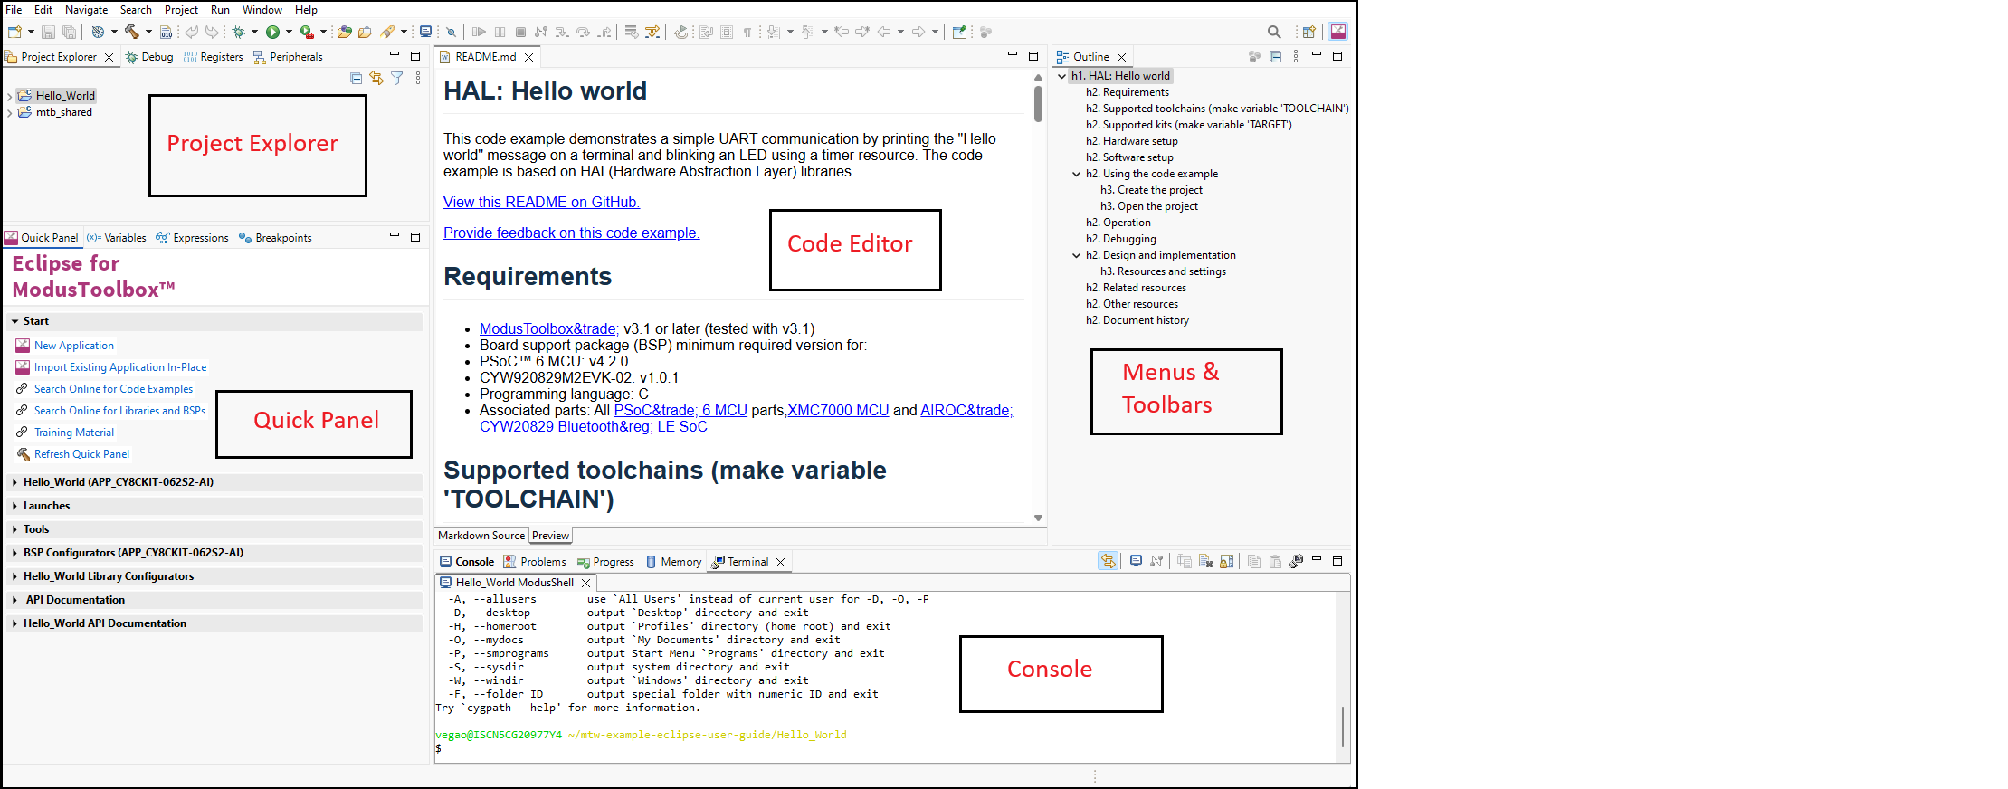Click the Build hammer toolbar icon
The image size is (2008, 789).
132,32
